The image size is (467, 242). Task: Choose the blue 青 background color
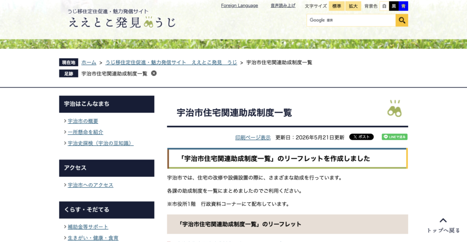(x=403, y=6)
